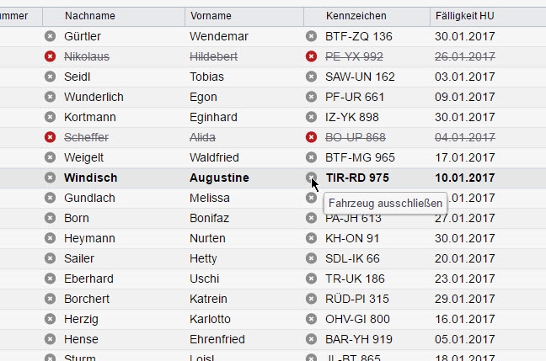Exclude customer Sailer with the x icon
The image size is (546, 361).
(x=51, y=258)
